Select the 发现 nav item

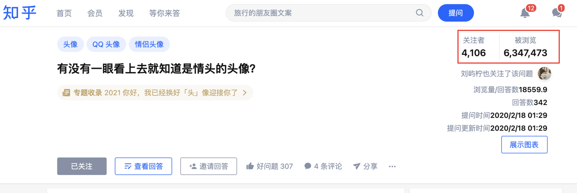(x=126, y=13)
